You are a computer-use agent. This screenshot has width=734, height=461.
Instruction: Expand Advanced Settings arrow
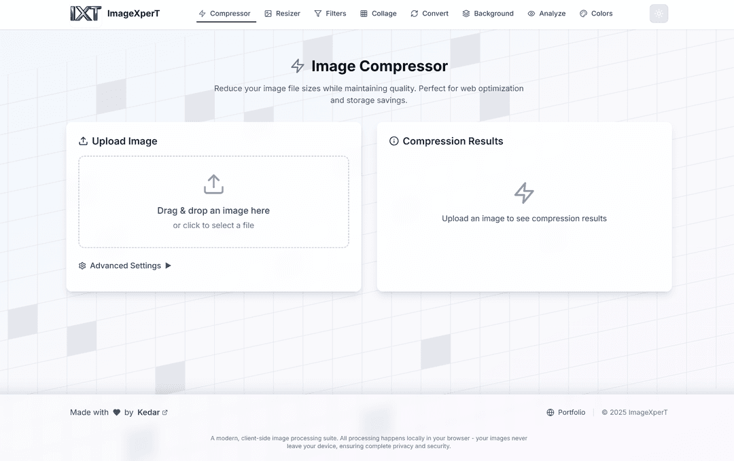coord(168,265)
